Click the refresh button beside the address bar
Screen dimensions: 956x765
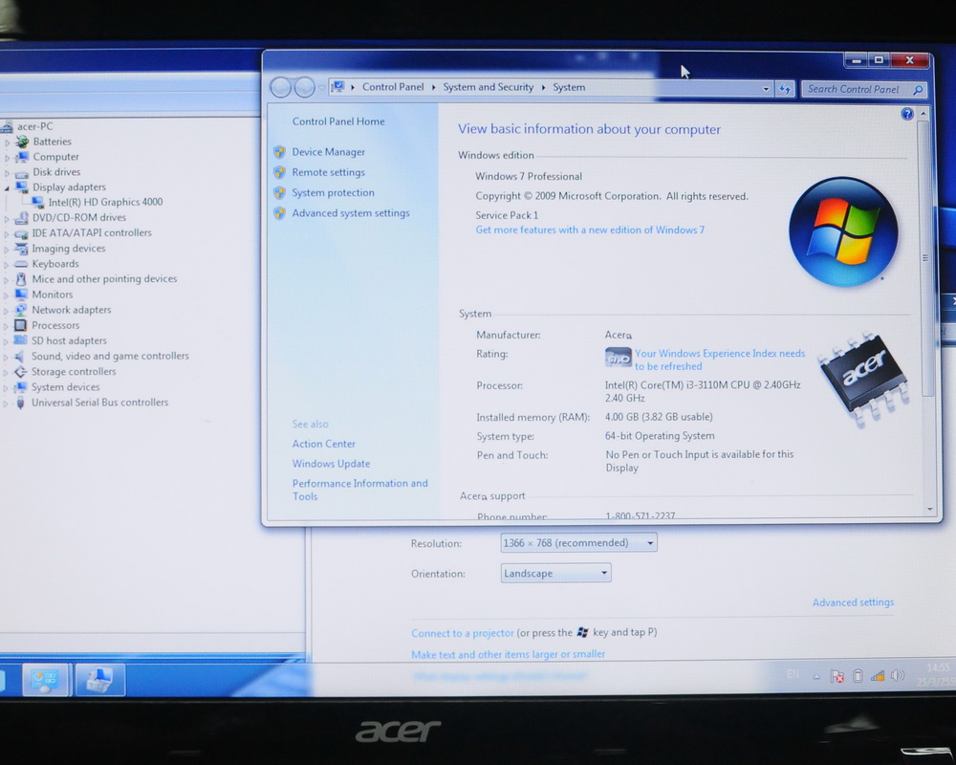point(785,89)
